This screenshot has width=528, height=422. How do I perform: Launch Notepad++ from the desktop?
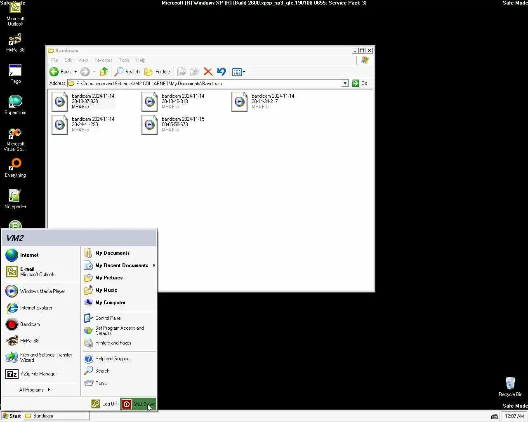pyautogui.click(x=15, y=199)
